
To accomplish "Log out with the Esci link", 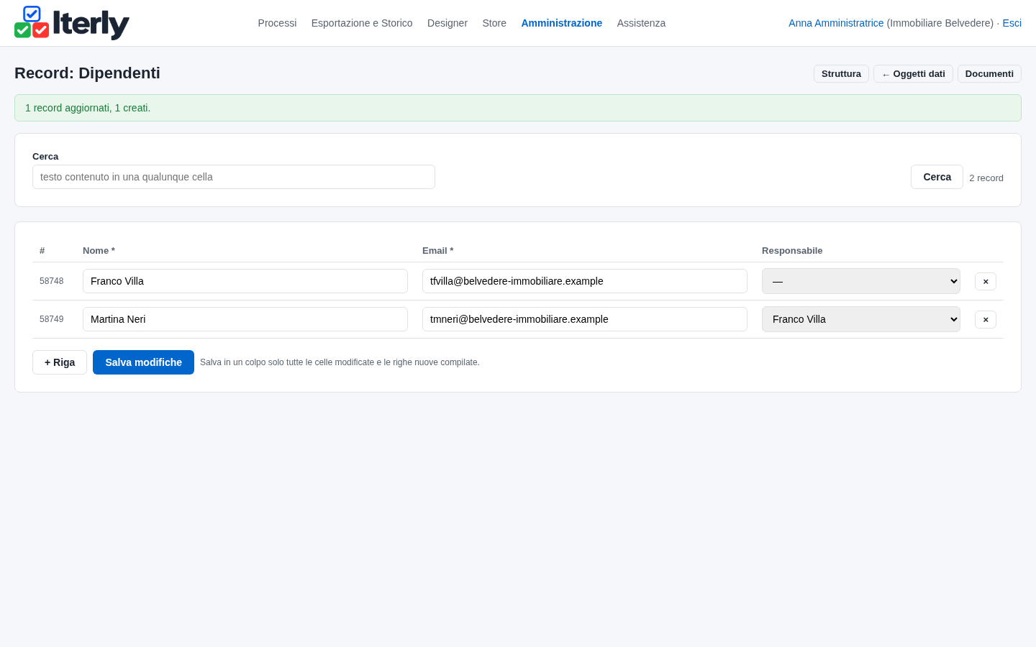I will click(1012, 23).
